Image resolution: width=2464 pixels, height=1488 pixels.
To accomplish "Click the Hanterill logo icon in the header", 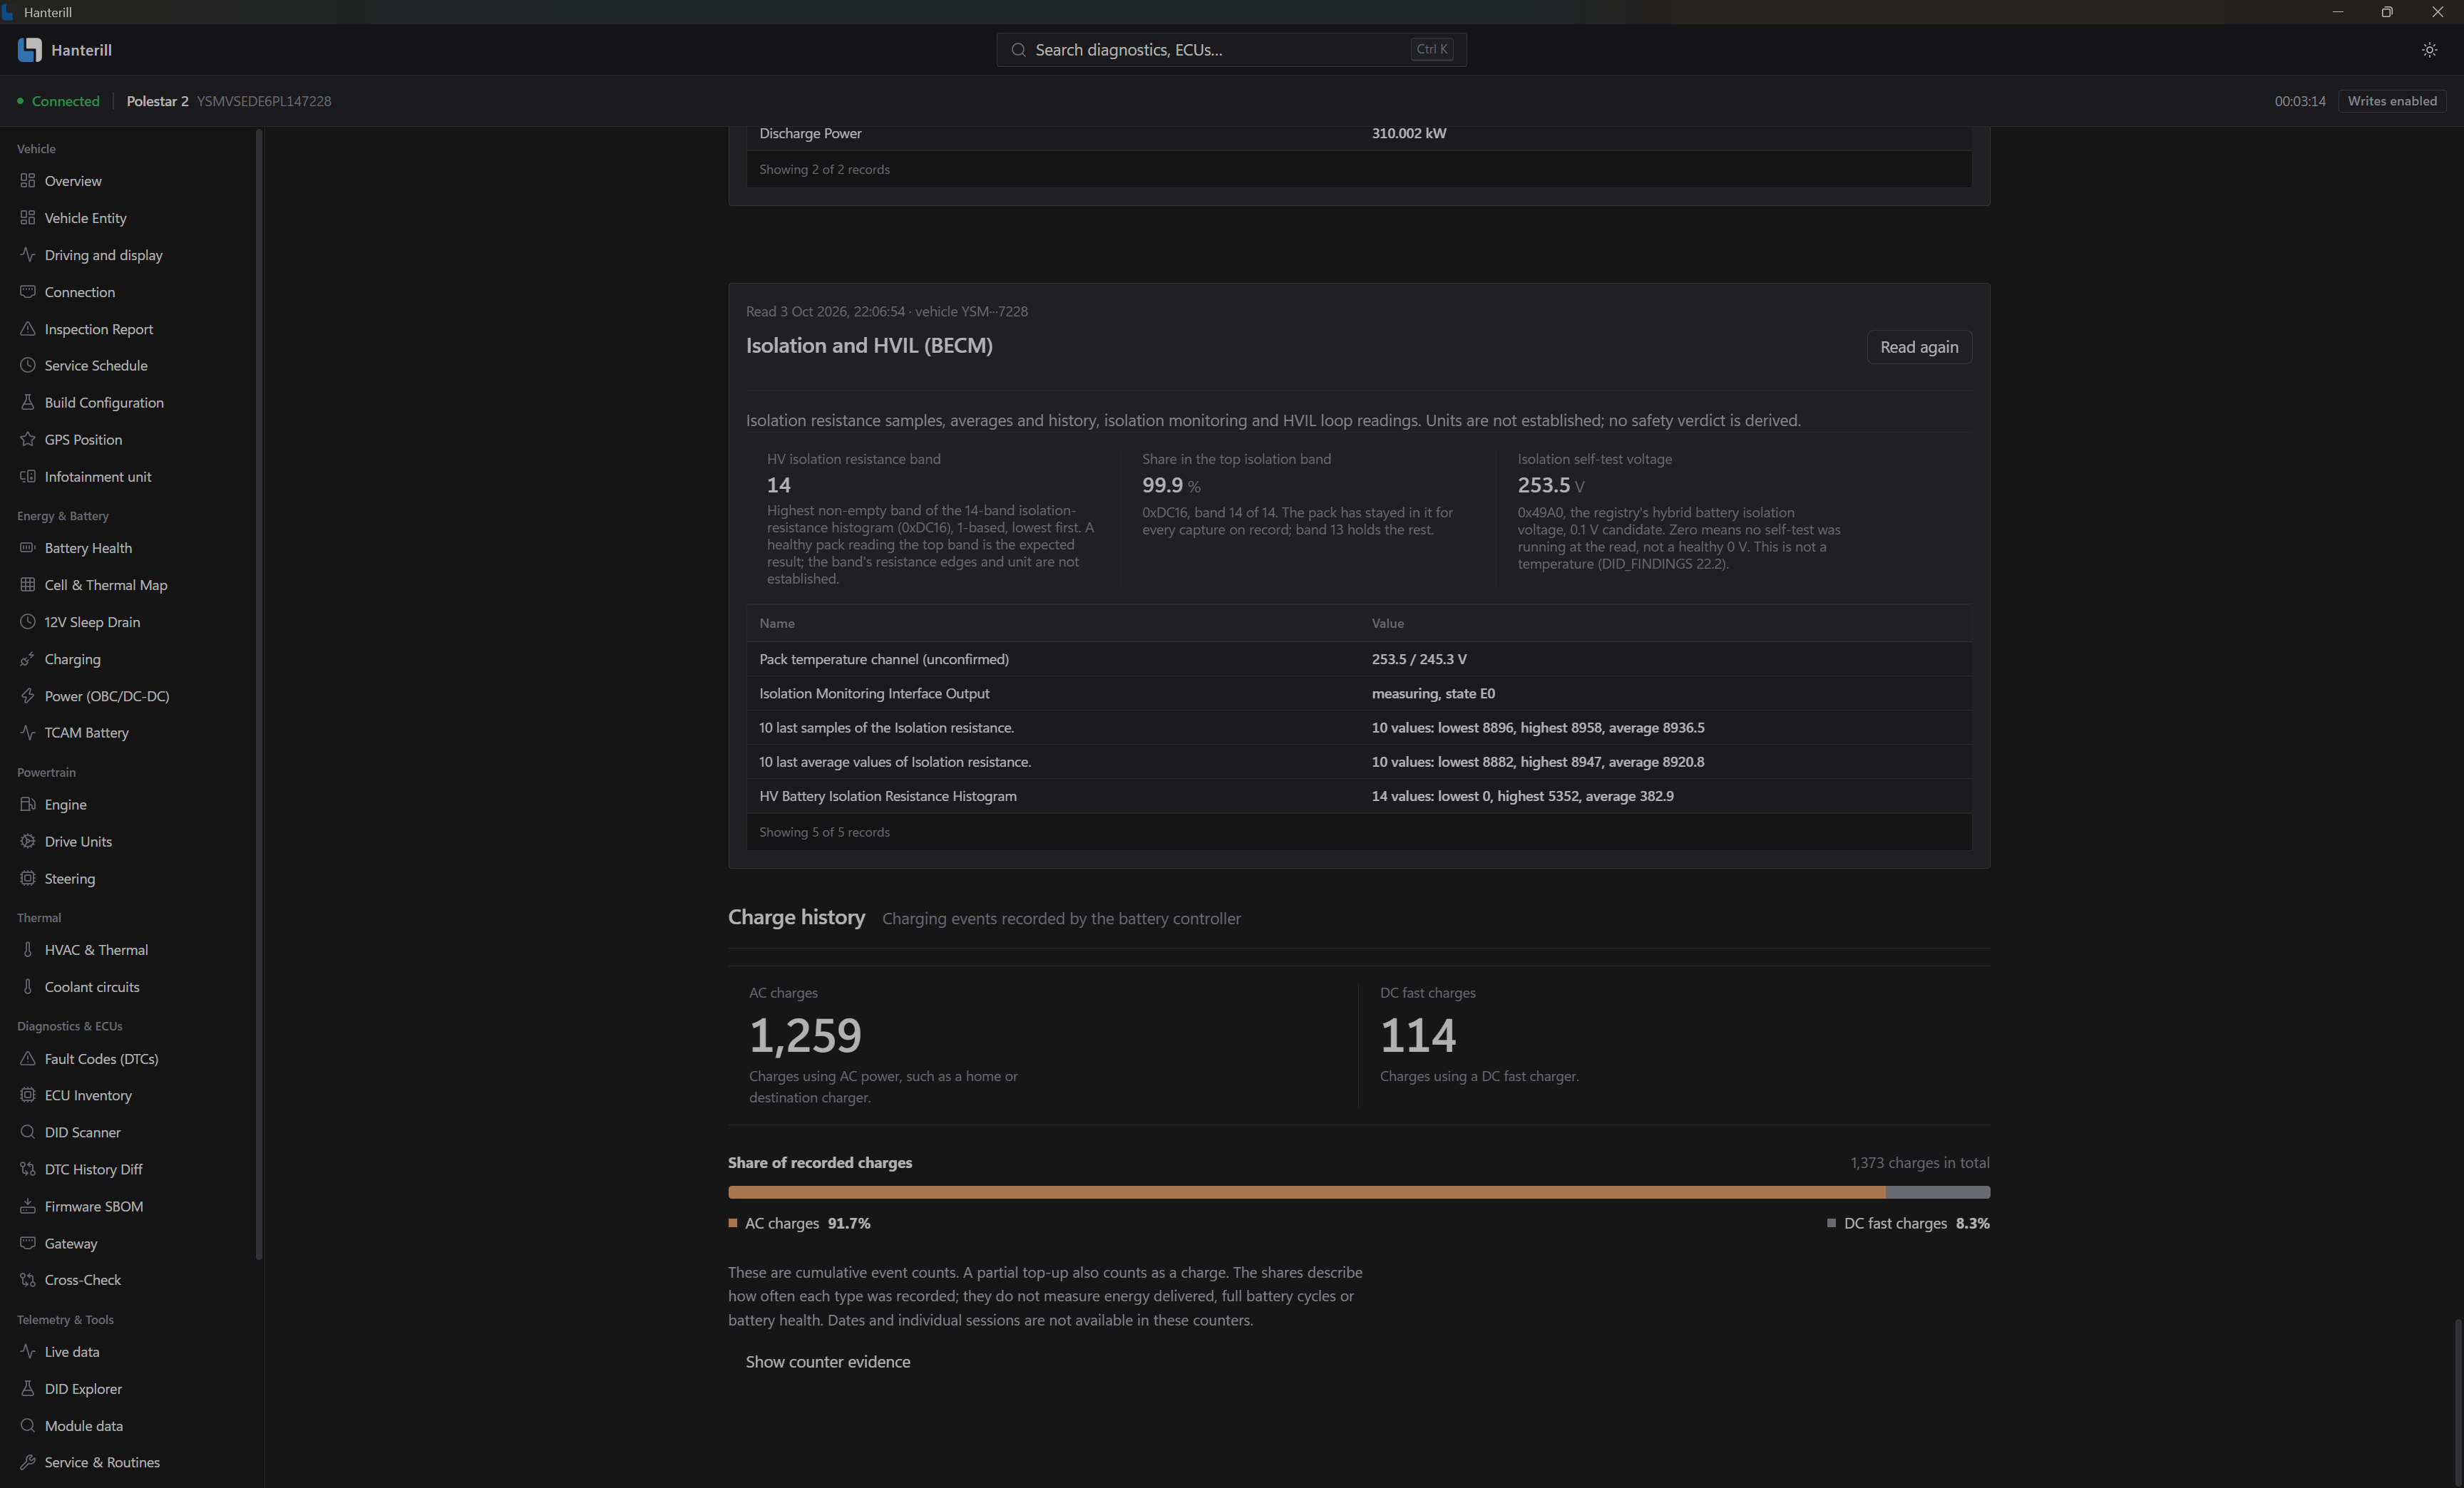I will (30, 50).
